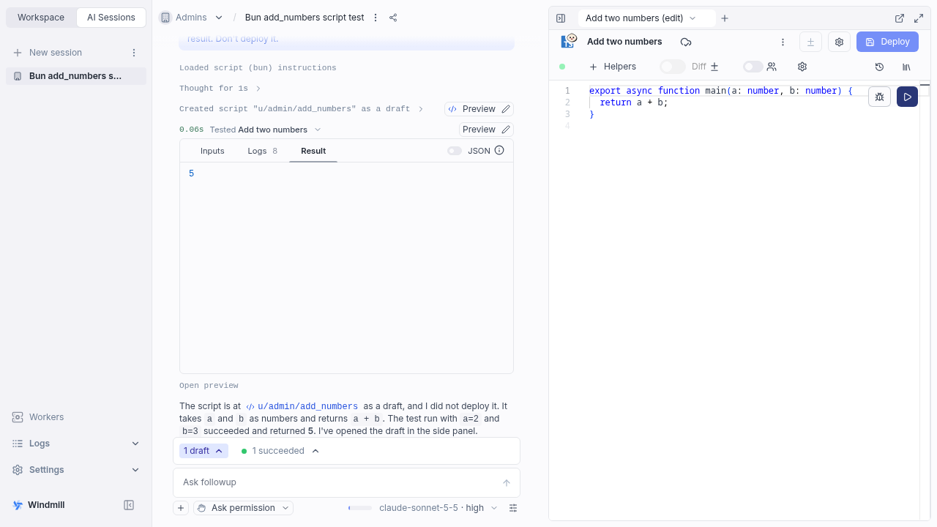Open the library books icon in the editor toolbar

906,67
